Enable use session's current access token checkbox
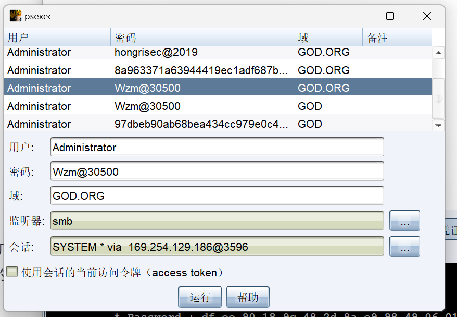 pos(12,272)
